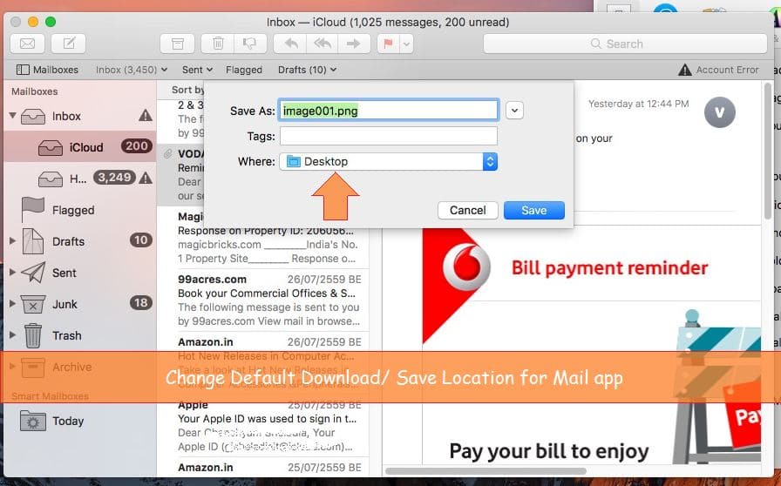Click warning icon beside 3,249 badge
This screenshot has height=486, width=781.
pyautogui.click(x=146, y=178)
